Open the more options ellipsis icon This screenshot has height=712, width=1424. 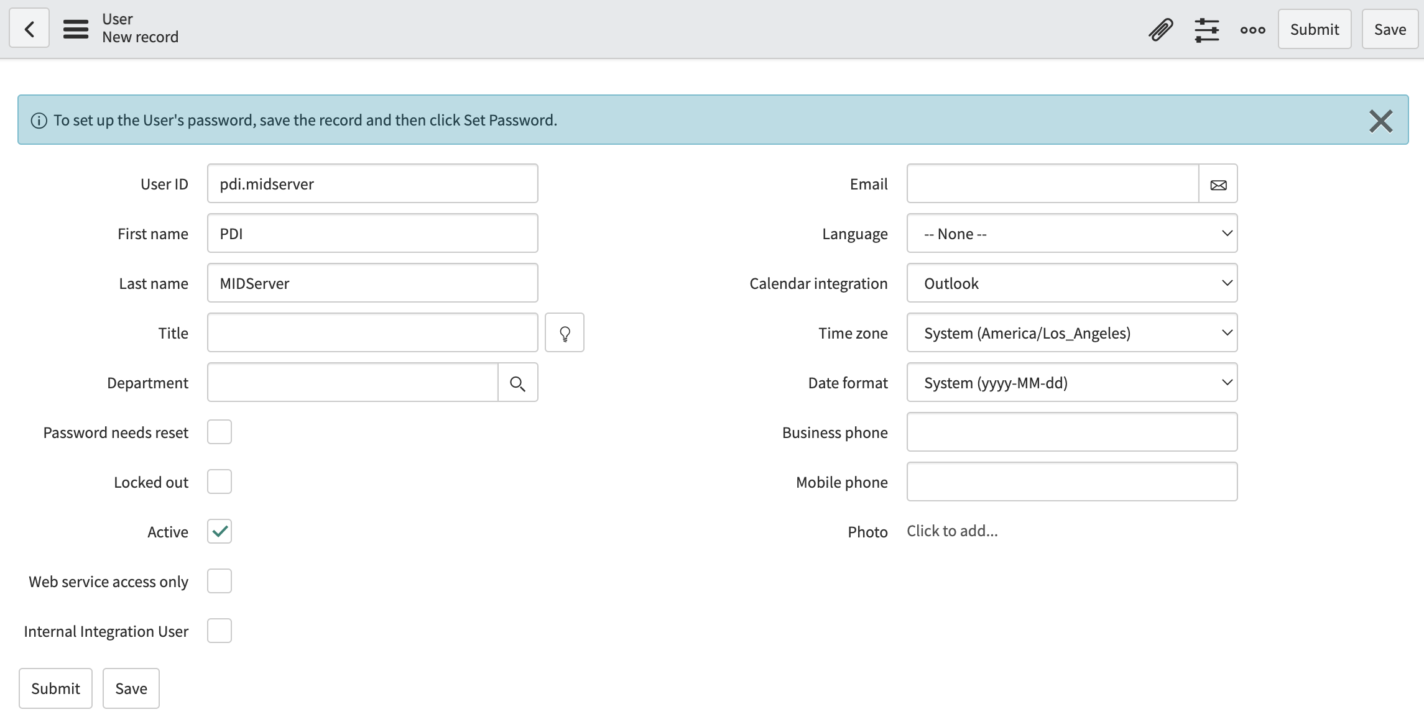tap(1252, 29)
